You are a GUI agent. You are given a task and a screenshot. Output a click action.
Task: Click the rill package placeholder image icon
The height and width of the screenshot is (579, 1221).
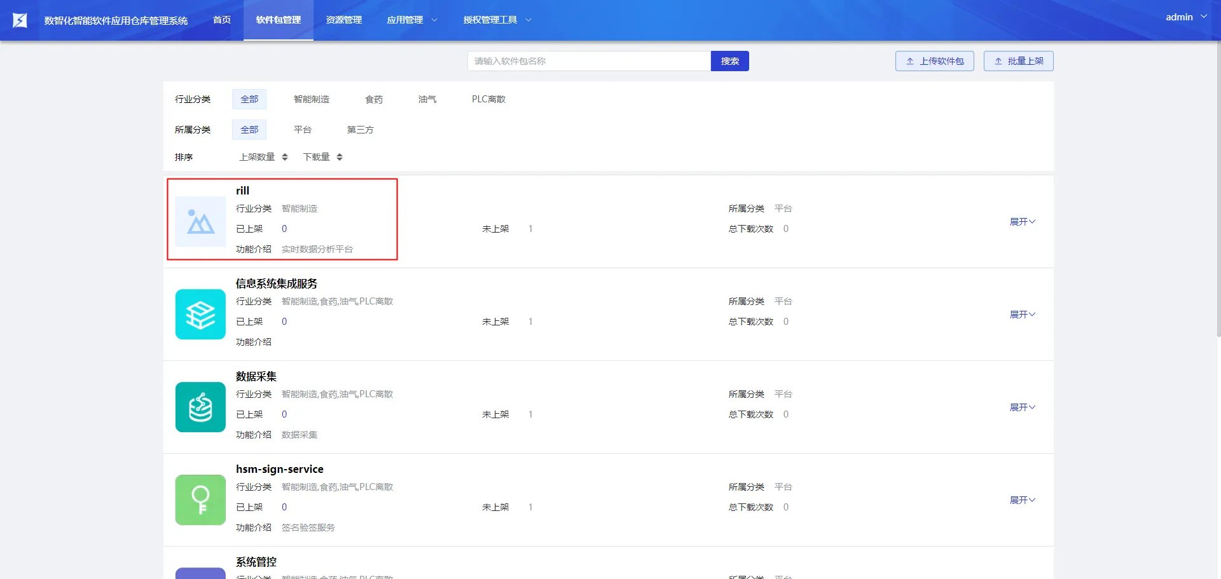click(x=200, y=222)
